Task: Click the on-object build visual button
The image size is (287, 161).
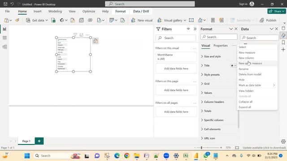Action: tap(96, 41)
